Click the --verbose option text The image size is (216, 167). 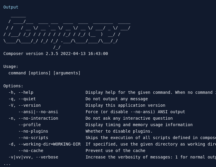[x=47, y=157]
